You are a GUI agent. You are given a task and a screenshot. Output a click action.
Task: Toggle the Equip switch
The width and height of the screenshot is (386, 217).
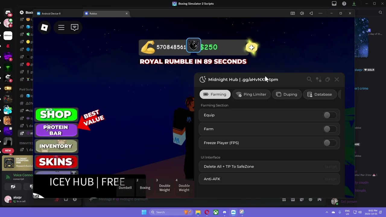click(330, 115)
